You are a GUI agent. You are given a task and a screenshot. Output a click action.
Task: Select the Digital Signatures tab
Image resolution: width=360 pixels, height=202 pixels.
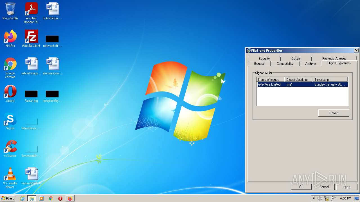coord(339,63)
